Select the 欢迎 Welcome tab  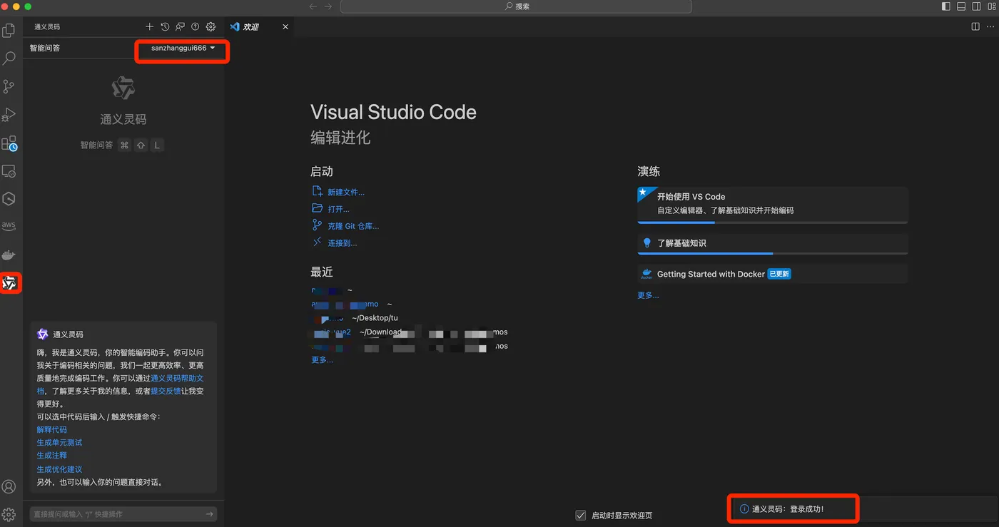click(259, 26)
